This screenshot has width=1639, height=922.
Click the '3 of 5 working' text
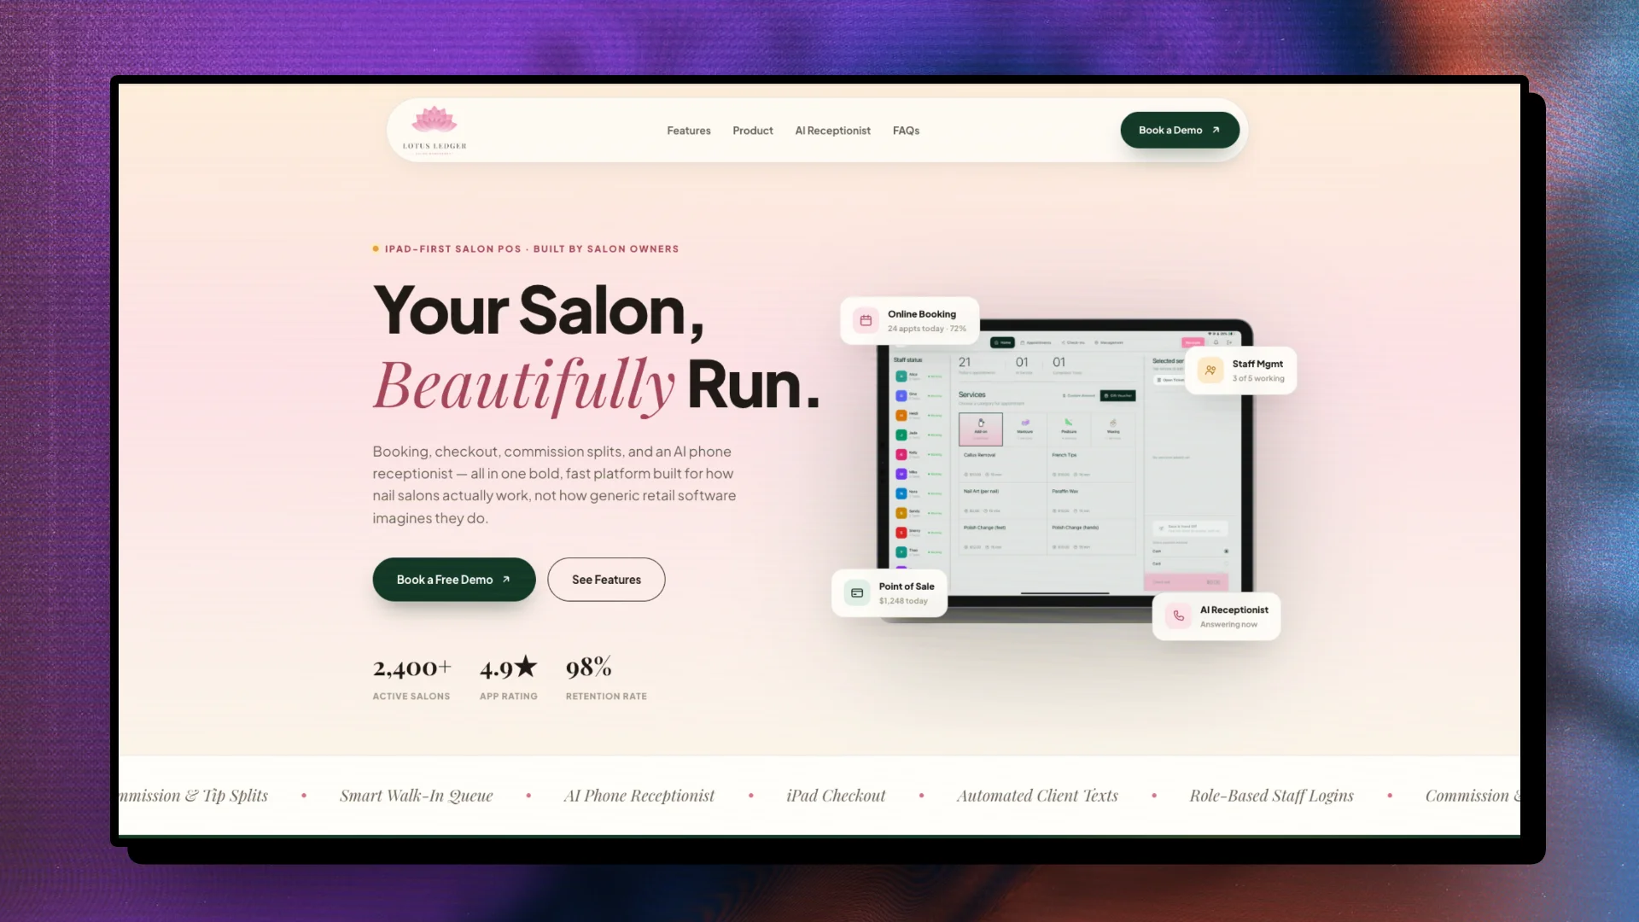[1258, 378]
